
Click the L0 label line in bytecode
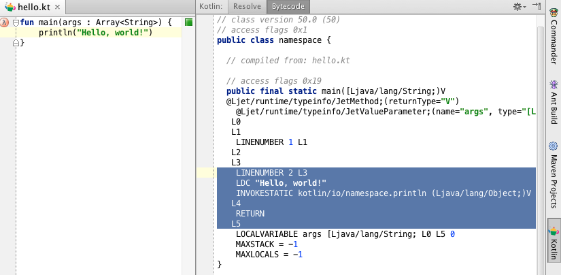click(x=236, y=122)
